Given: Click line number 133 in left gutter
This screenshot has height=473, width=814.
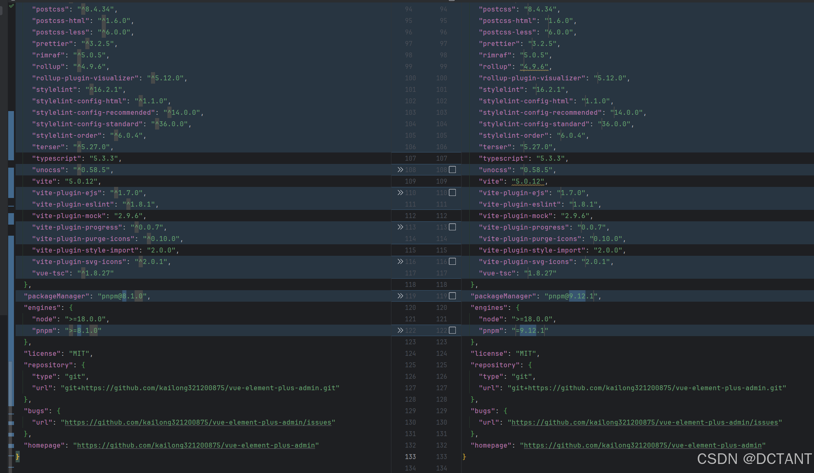Looking at the screenshot, I should click(410, 457).
